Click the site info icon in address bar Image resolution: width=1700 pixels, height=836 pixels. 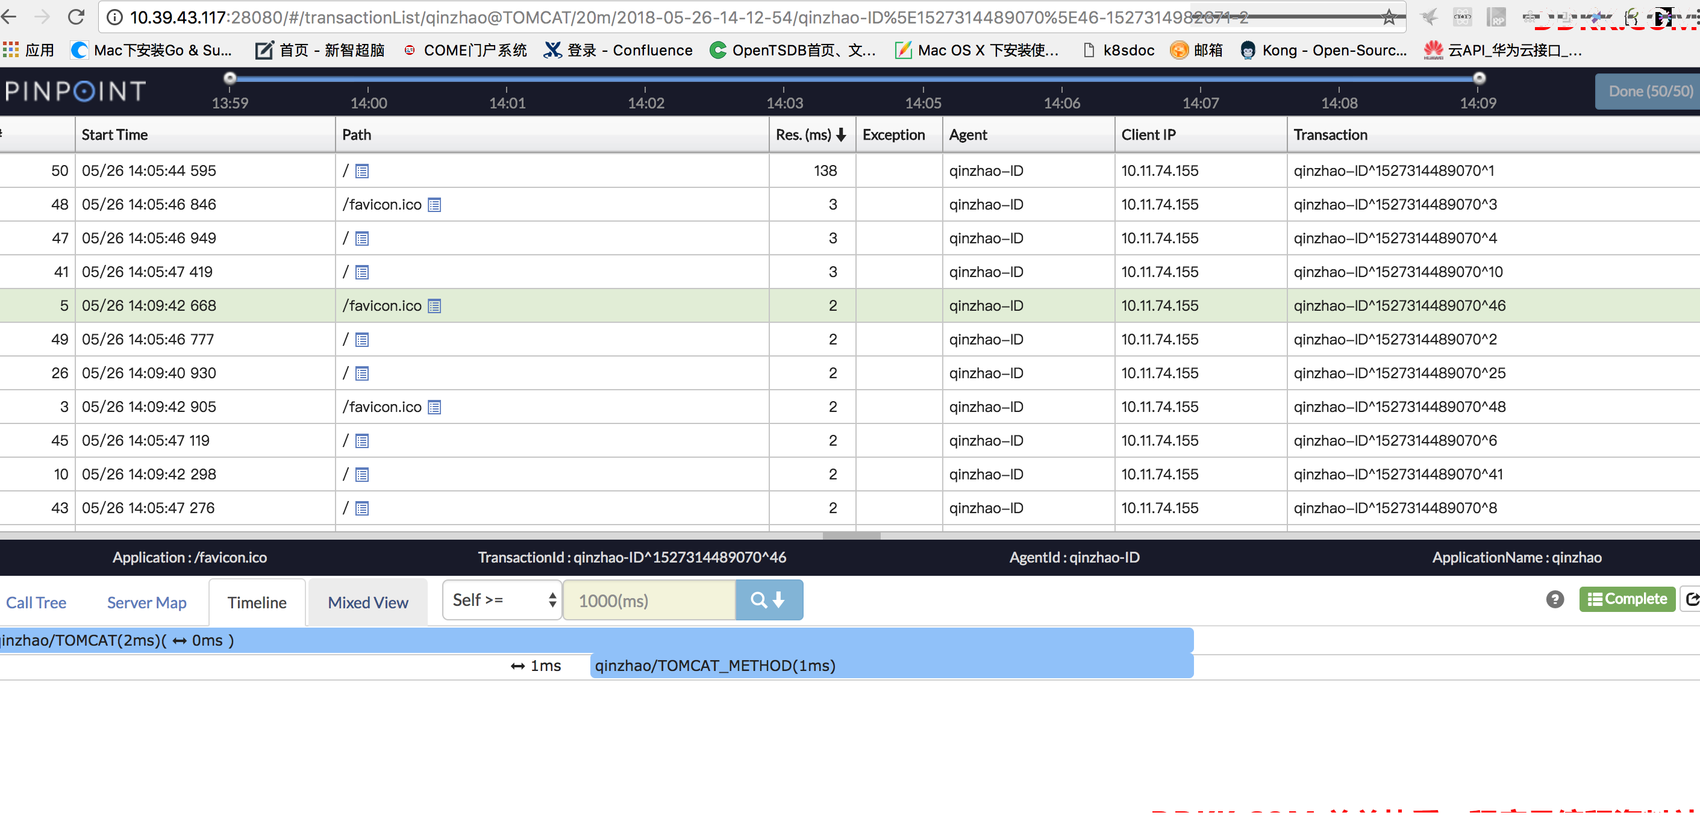pyautogui.click(x=115, y=17)
